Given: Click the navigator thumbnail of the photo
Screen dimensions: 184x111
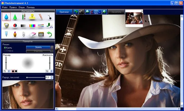Looking at the screenshot, I should pyautogui.click(x=134, y=18).
